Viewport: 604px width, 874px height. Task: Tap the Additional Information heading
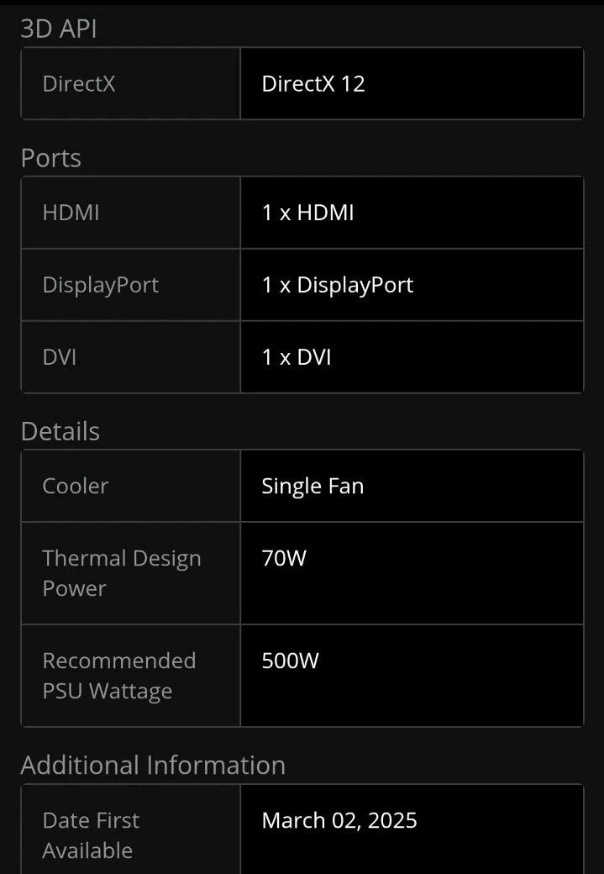tap(153, 765)
